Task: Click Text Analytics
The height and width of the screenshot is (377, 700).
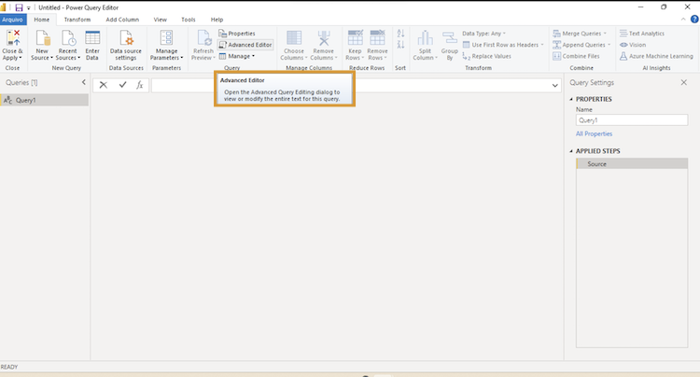Action: pos(642,34)
